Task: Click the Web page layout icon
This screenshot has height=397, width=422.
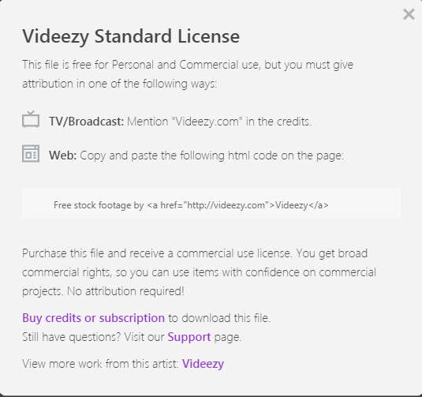Action: pyautogui.click(x=31, y=154)
